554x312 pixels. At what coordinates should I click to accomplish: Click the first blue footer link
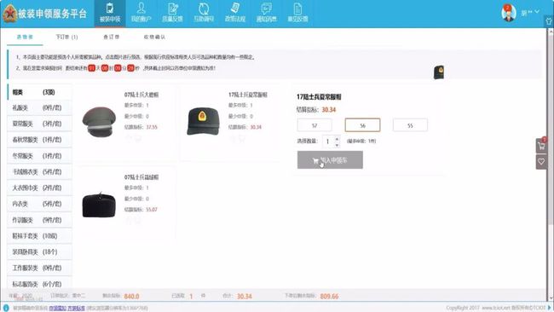(x=58, y=308)
